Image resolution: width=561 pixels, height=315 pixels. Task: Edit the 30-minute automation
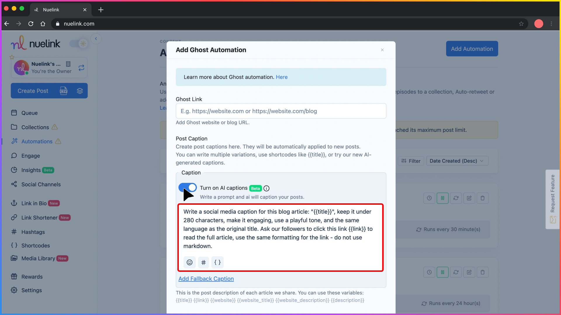click(469, 198)
